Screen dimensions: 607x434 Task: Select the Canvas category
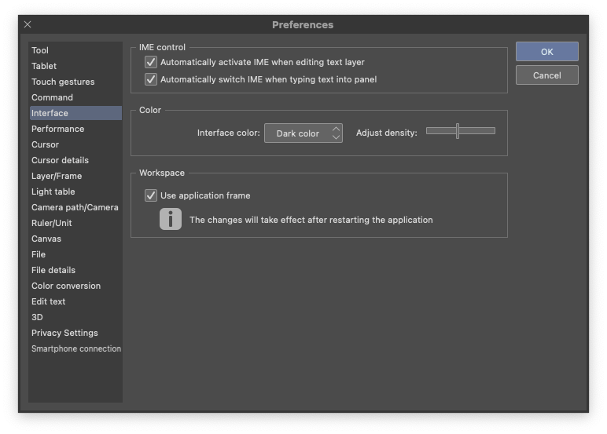click(75, 239)
